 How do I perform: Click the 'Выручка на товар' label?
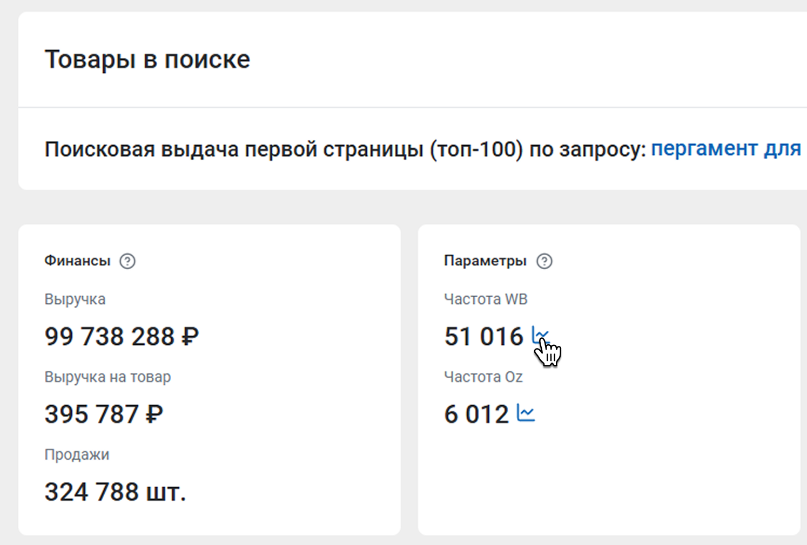(x=107, y=377)
